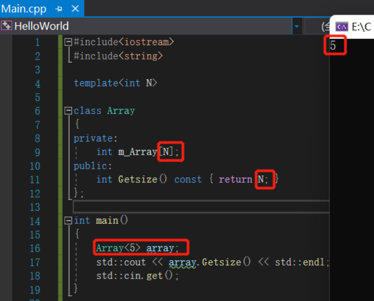Open the scope dropdown arrow button
Viewport: 374px width, 301px height.
coord(297,26)
